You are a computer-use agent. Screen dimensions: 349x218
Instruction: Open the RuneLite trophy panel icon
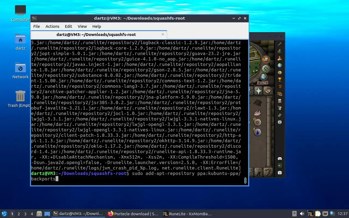pos(280,80)
